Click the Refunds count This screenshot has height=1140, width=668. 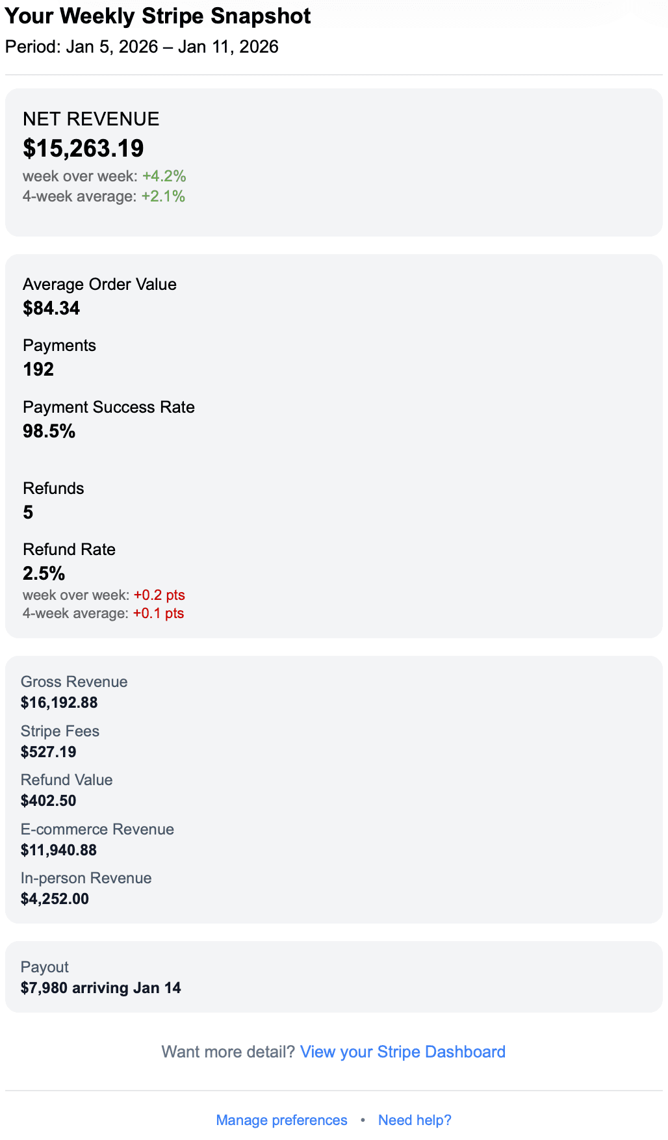[x=28, y=513]
